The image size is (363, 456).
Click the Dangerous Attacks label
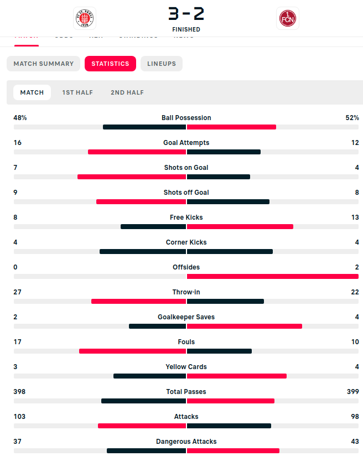(x=186, y=442)
